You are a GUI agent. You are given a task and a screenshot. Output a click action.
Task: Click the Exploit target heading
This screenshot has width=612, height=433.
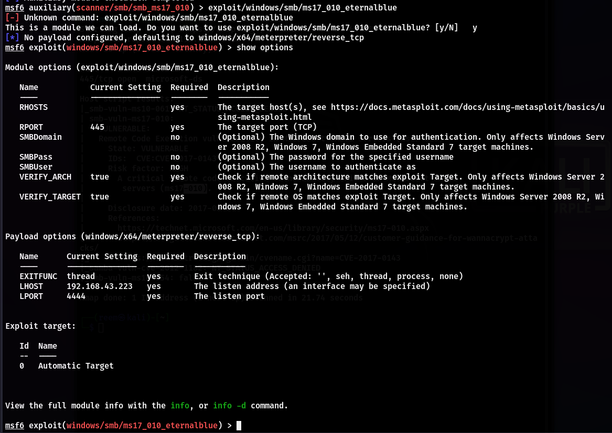click(x=40, y=326)
